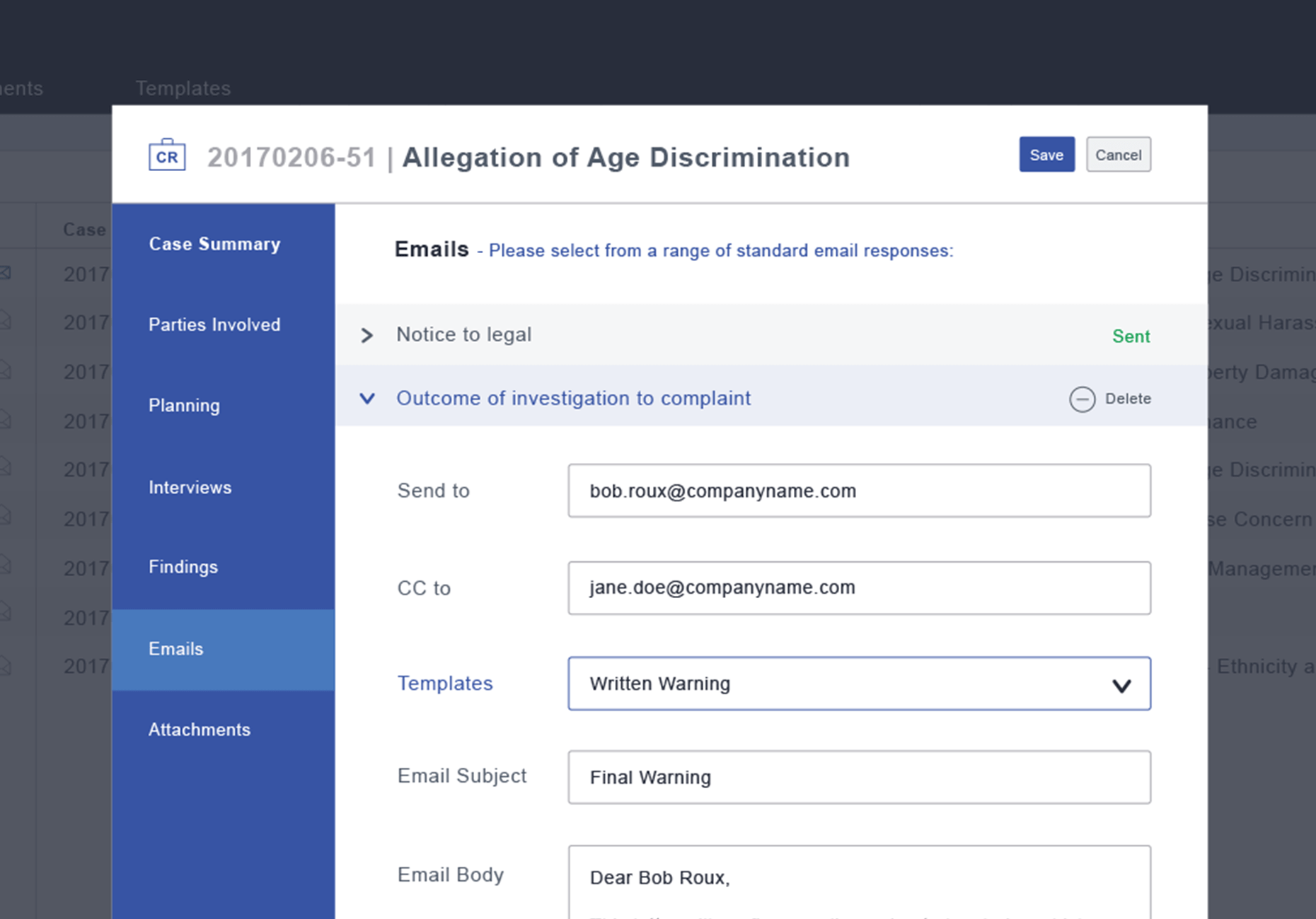1316x919 pixels.
Task: Click the Send to email field
Action: pos(859,491)
